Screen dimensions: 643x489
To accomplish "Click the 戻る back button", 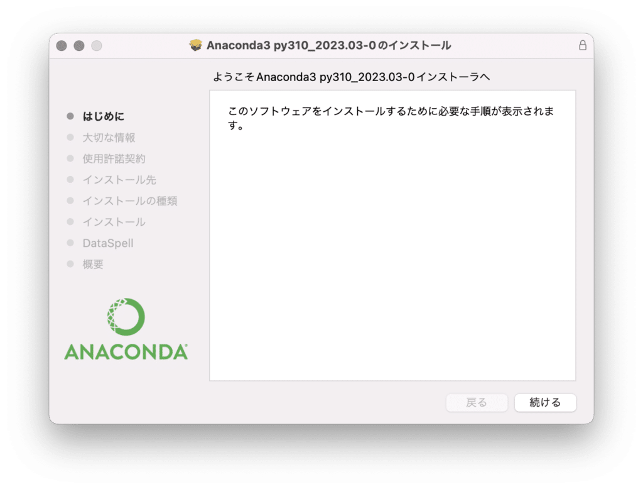I will (477, 402).
